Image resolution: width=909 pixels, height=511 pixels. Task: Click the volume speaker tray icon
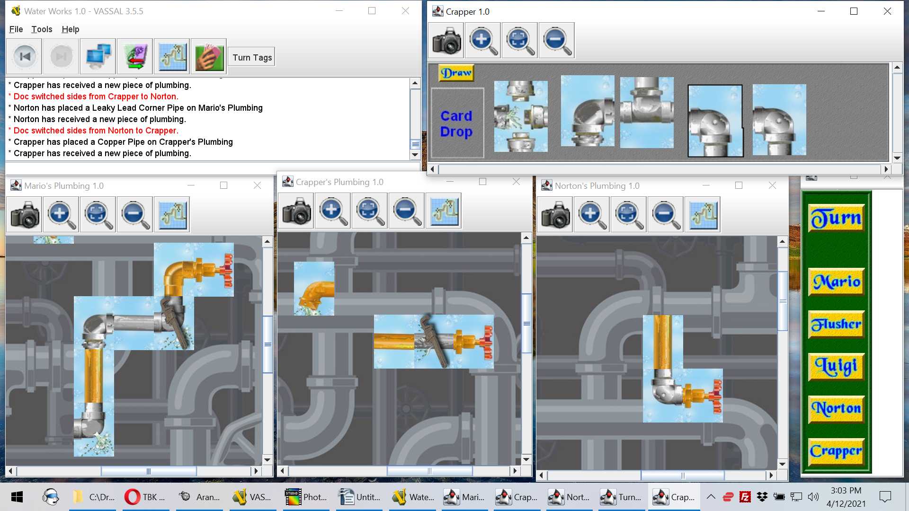pyautogui.click(x=813, y=497)
